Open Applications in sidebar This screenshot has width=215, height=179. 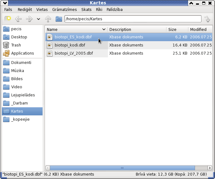22,53
